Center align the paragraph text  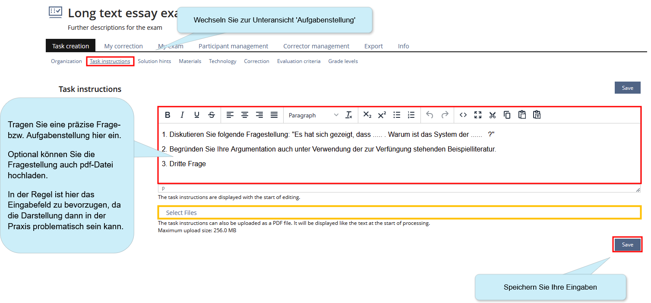click(245, 115)
